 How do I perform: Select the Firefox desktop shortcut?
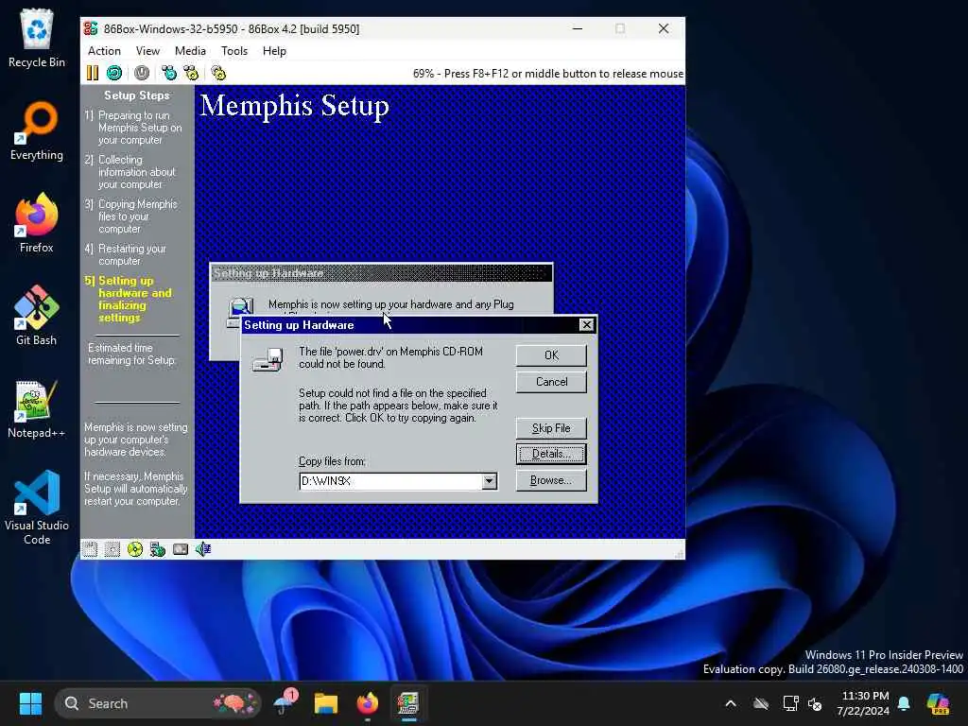coord(37,223)
